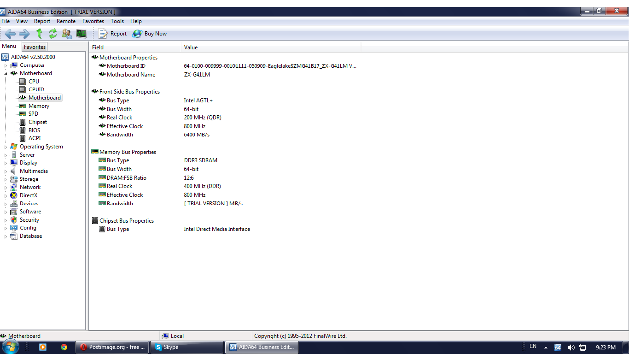
Task: Expand the Display tree node
Action: pyautogui.click(x=6, y=163)
